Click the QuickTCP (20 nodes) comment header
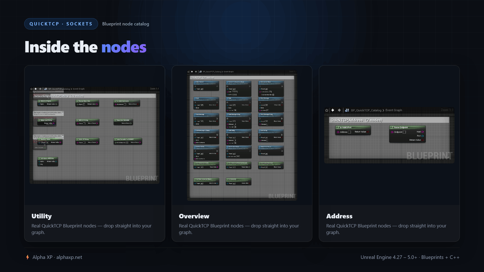 pos(242,78)
